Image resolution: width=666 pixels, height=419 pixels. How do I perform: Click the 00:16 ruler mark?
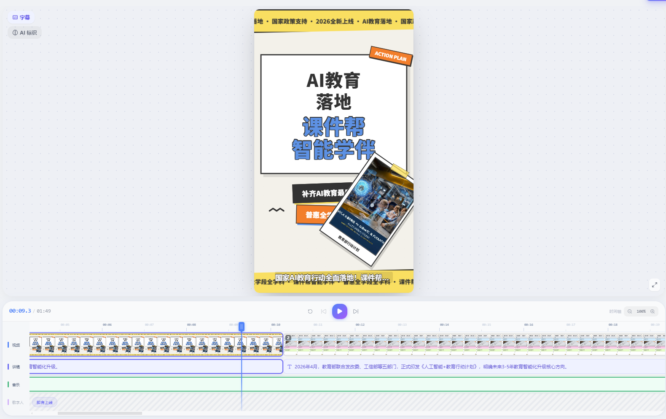click(x=529, y=325)
